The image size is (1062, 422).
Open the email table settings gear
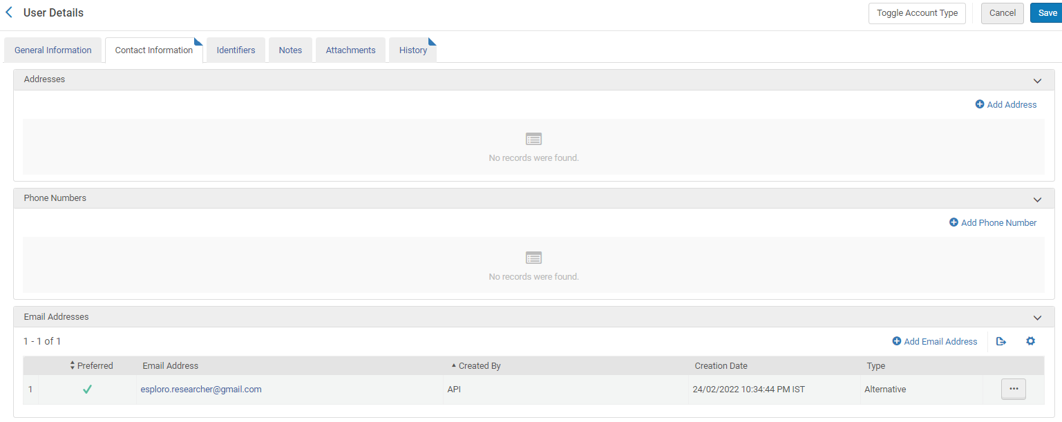click(1031, 341)
